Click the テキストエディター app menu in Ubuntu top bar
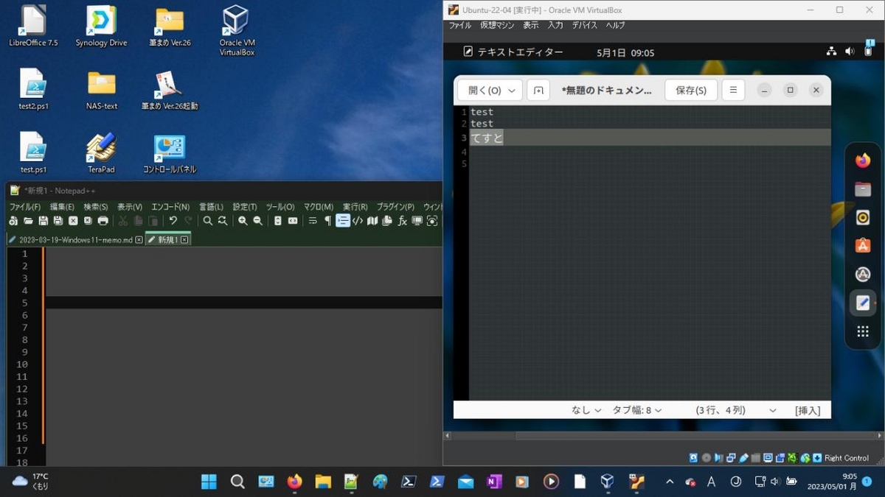The width and height of the screenshot is (885, 497). pos(513,52)
